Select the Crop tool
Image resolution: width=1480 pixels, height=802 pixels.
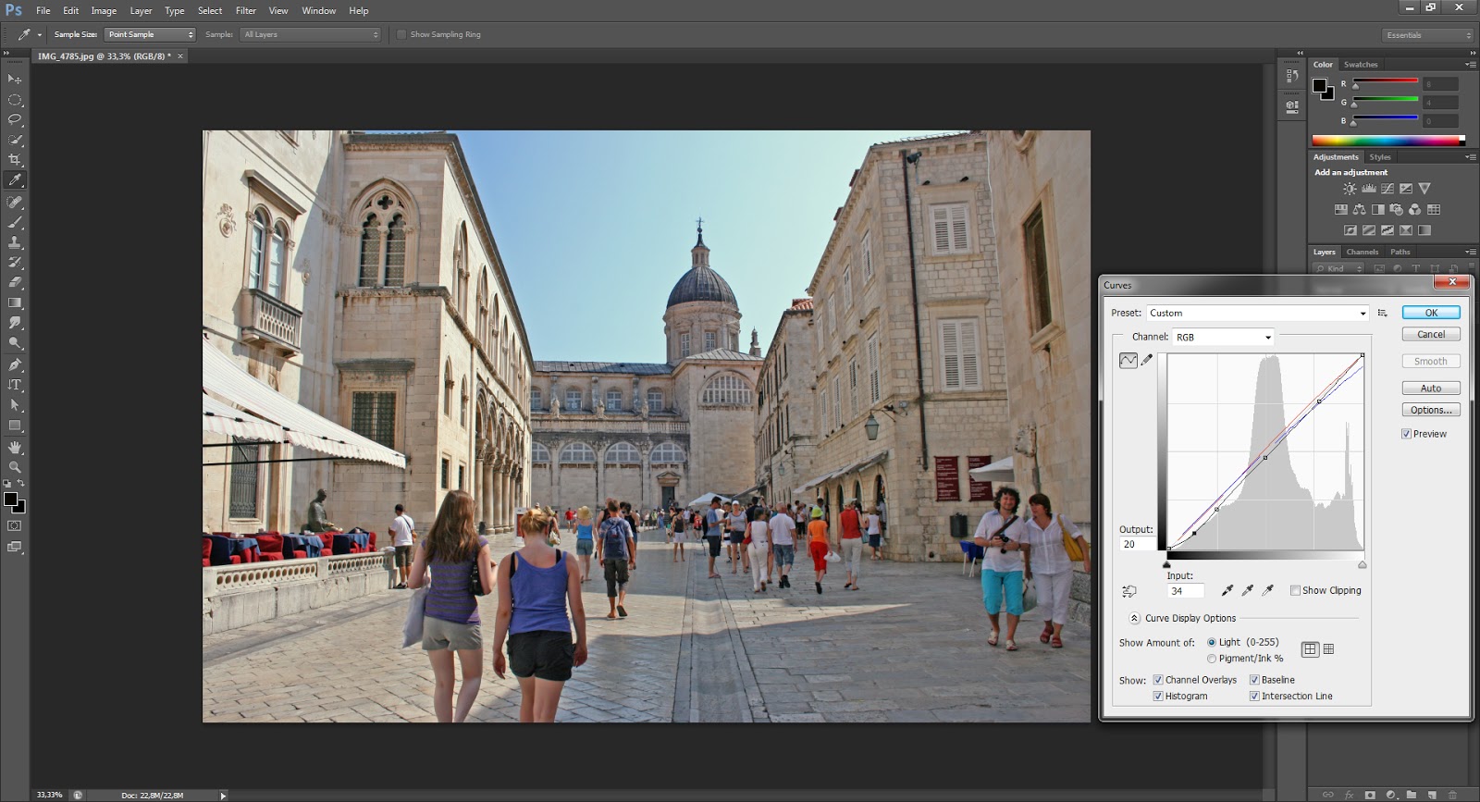[x=15, y=160]
